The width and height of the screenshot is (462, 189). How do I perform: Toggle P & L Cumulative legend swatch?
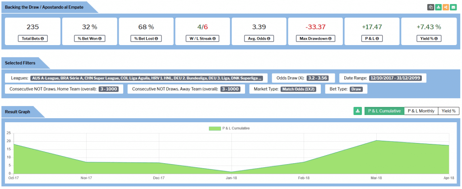click(214, 128)
